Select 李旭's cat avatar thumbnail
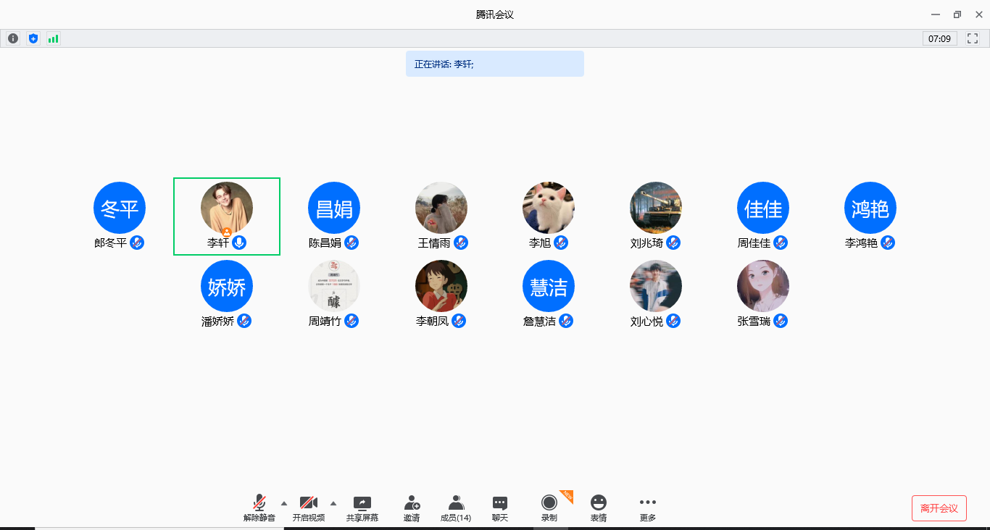 tap(549, 208)
